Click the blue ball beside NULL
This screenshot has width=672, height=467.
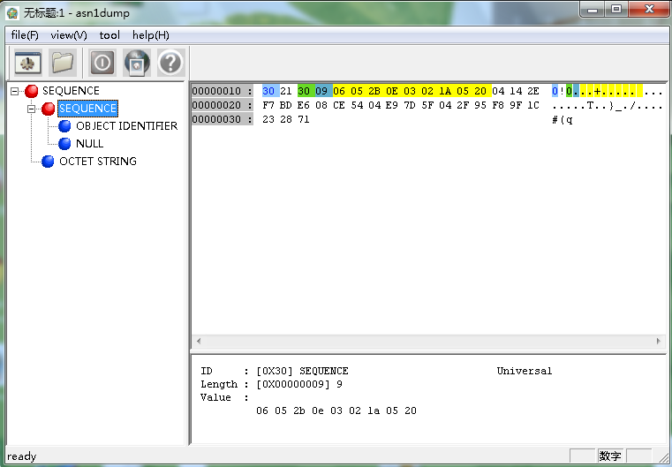64,144
